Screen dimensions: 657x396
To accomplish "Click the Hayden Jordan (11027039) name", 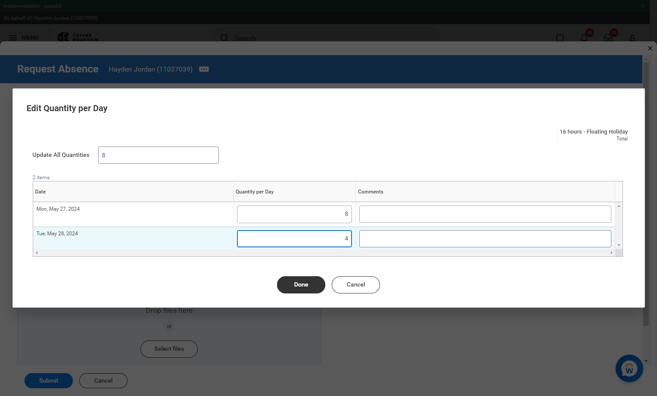I will [151, 69].
